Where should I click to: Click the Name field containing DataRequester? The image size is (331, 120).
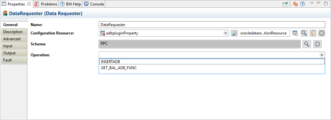[x=212, y=25]
